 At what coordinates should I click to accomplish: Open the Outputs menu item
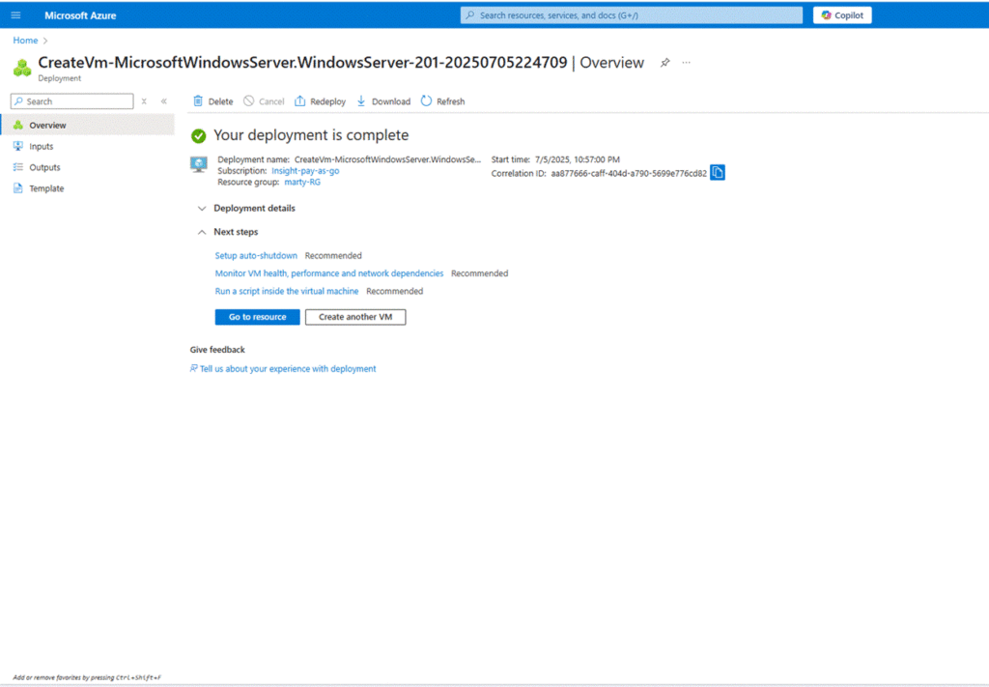[44, 168]
